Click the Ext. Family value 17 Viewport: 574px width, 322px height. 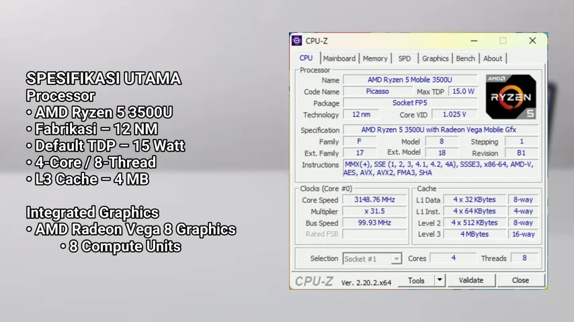pyautogui.click(x=360, y=153)
